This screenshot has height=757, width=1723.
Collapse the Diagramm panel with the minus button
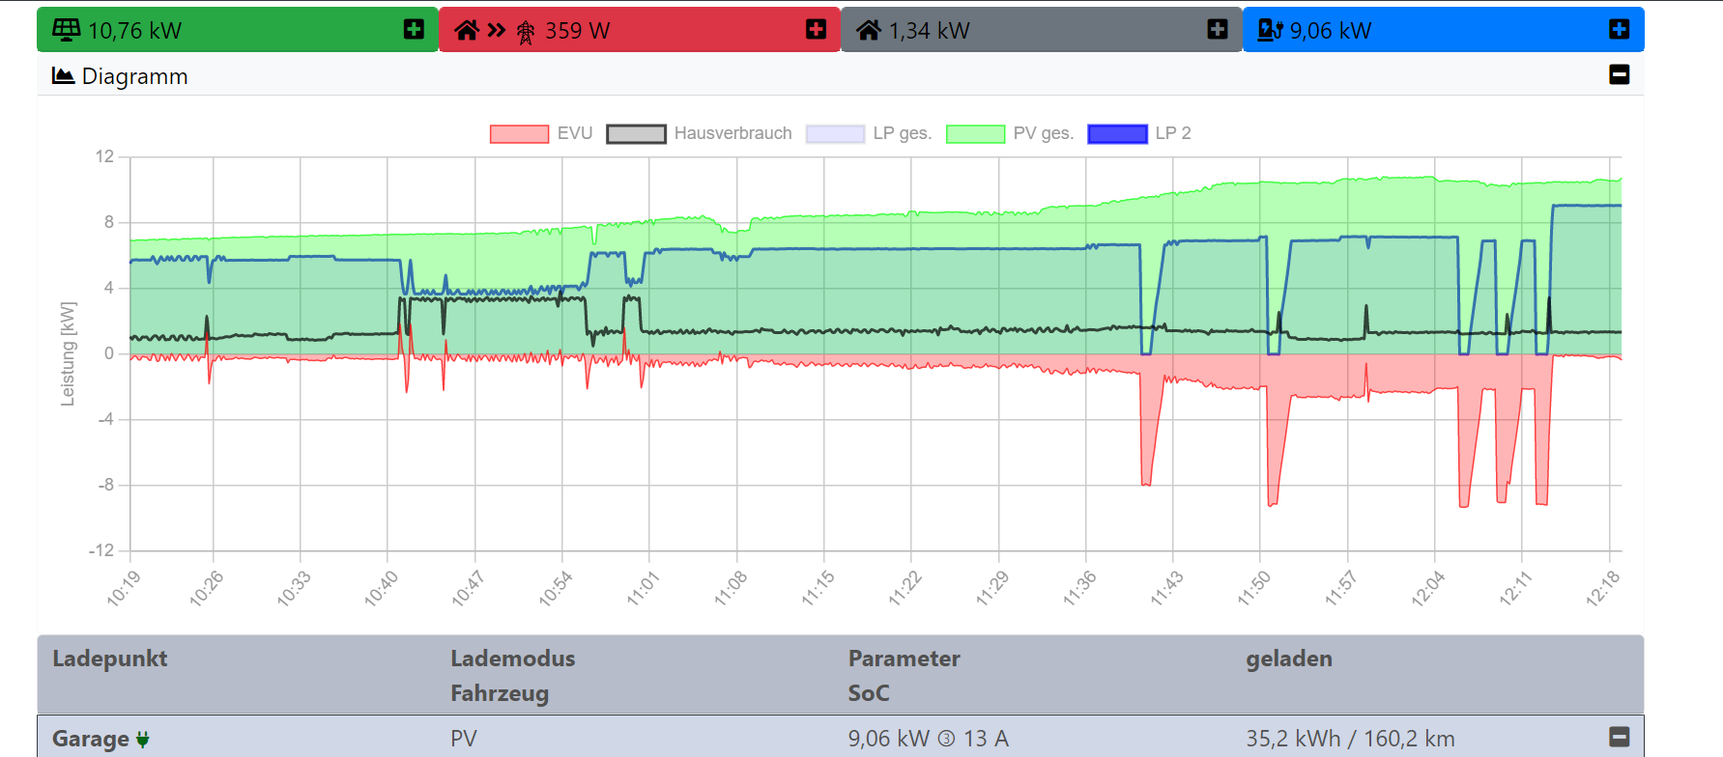[1620, 74]
